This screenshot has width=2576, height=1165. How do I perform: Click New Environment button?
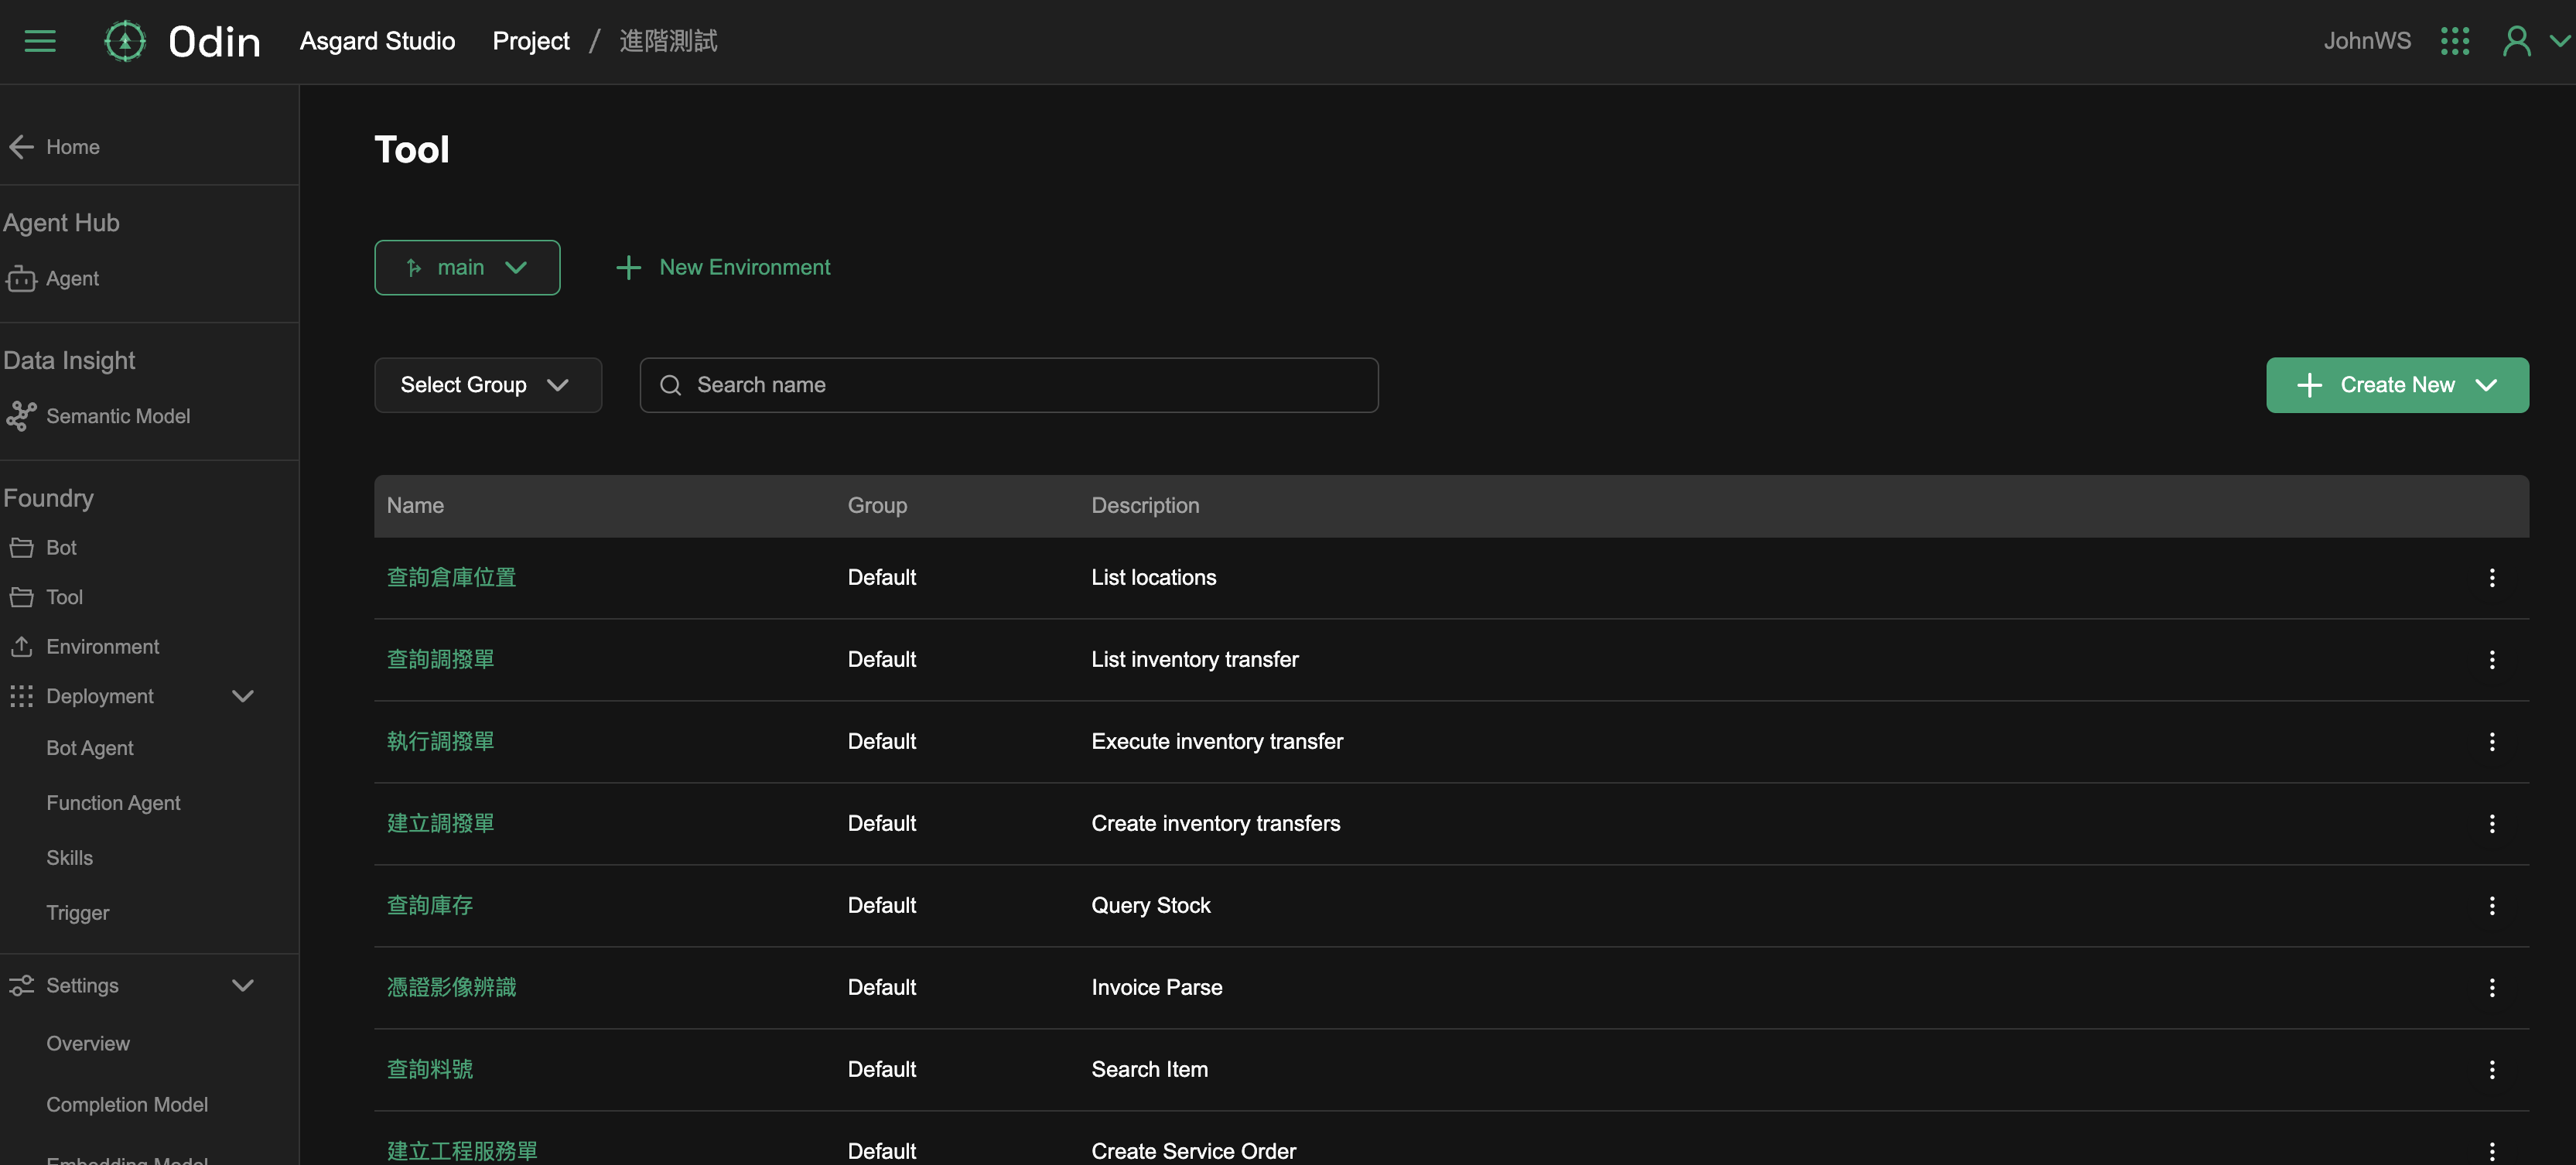coord(723,268)
